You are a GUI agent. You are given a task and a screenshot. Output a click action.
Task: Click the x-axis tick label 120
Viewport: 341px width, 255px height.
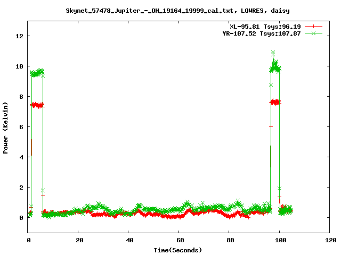tap(331, 240)
